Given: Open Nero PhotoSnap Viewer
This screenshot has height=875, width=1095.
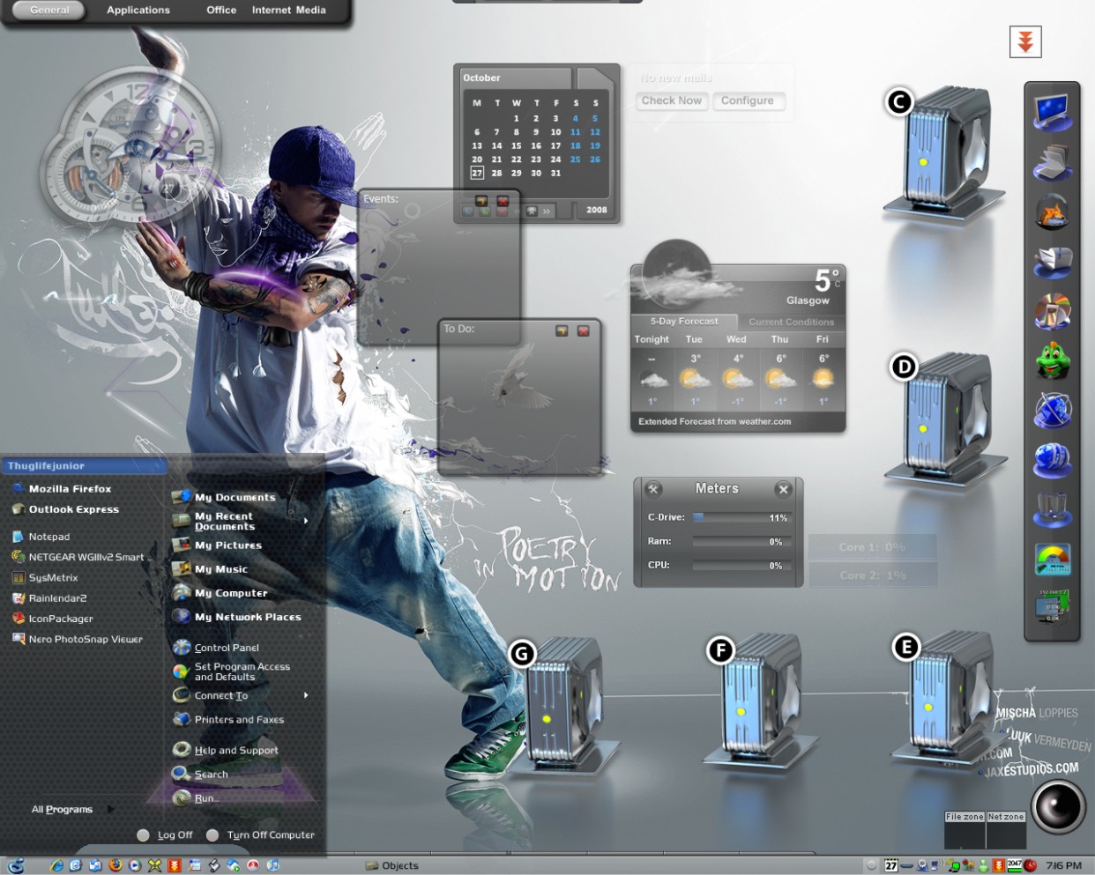Looking at the screenshot, I should (x=85, y=639).
